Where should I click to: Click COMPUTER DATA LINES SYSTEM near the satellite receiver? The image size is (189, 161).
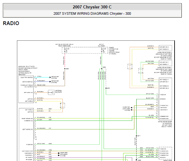click(x=126, y=109)
